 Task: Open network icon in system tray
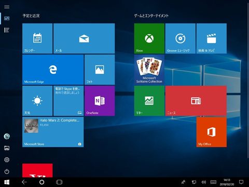194,182
